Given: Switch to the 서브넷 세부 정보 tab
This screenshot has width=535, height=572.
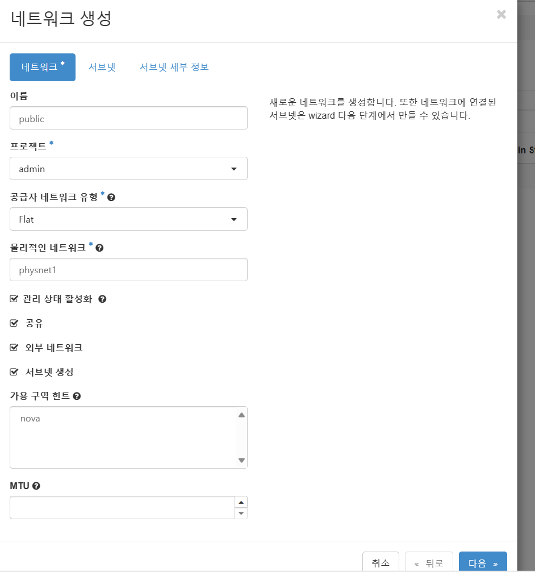Looking at the screenshot, I should (174, 67).
